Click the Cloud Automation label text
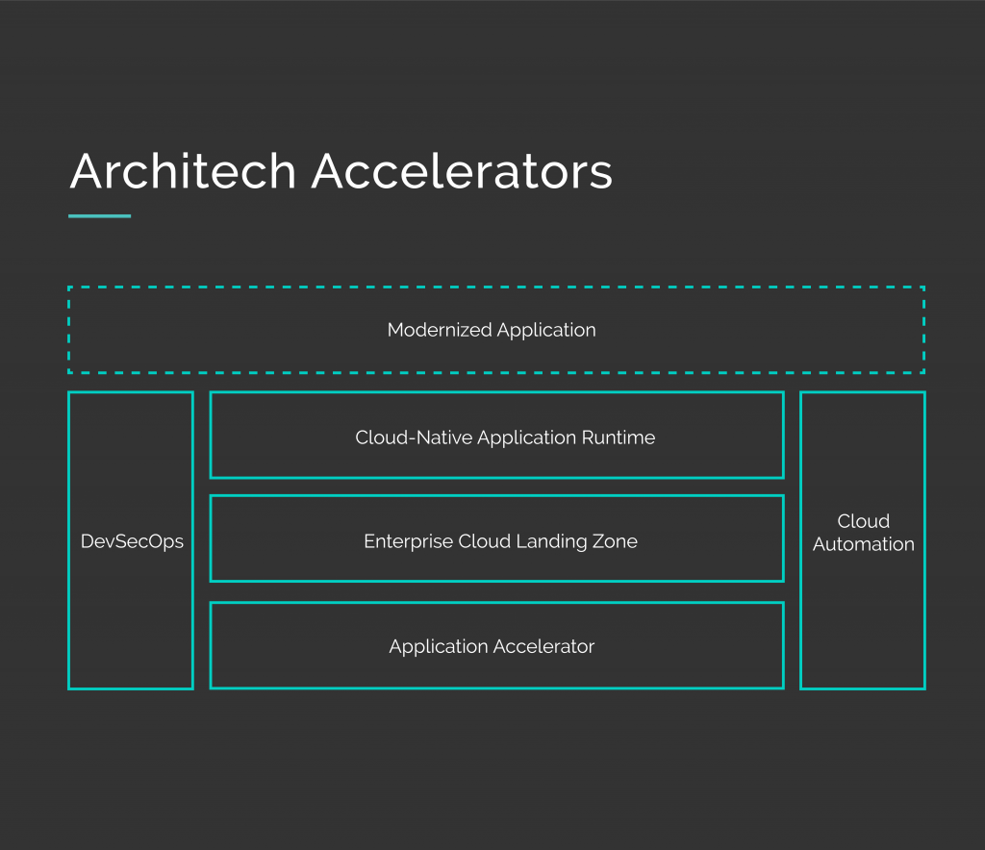The height and width of the screenshot is (850, 985). coord(863,533)
